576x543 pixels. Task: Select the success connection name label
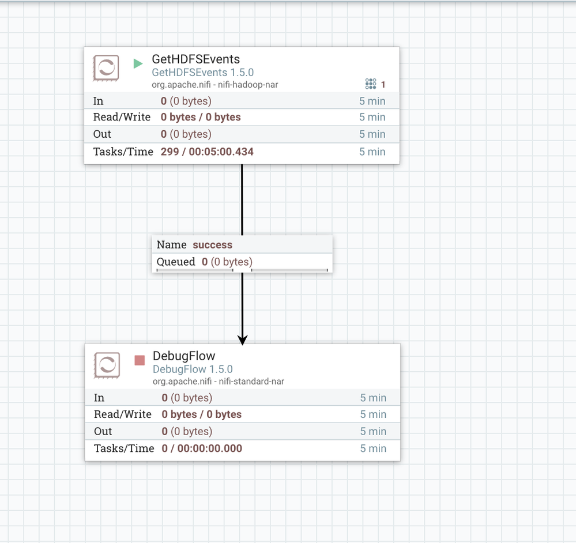tap(213, 245)
